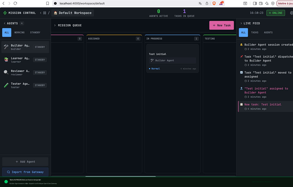Open the Test initial task card
The height and width of the screenshot is (187, 293).
[173, 58]
